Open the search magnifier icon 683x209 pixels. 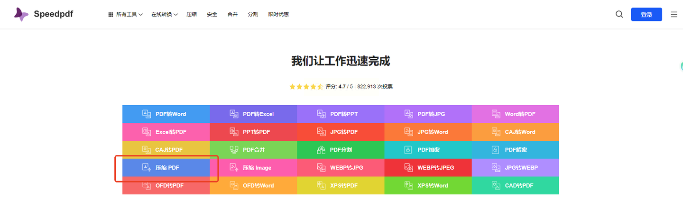pos(619,14)
